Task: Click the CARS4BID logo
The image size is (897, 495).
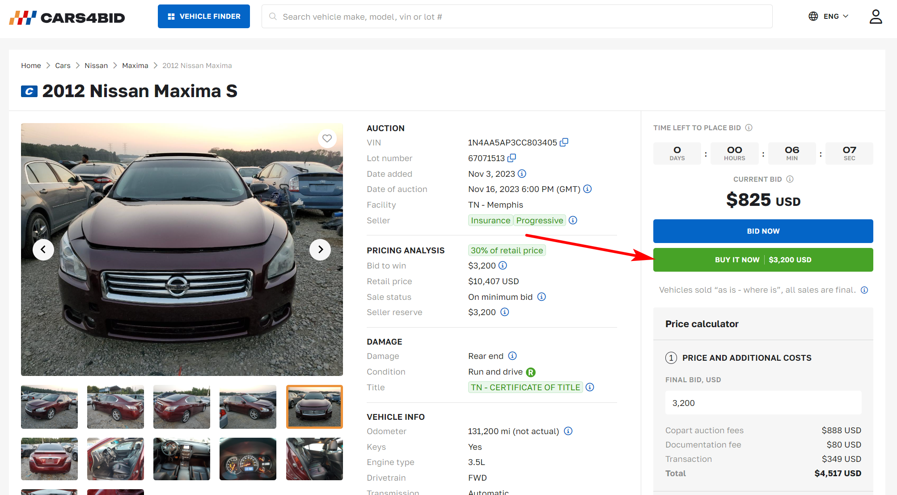Action: coord(67,17)
